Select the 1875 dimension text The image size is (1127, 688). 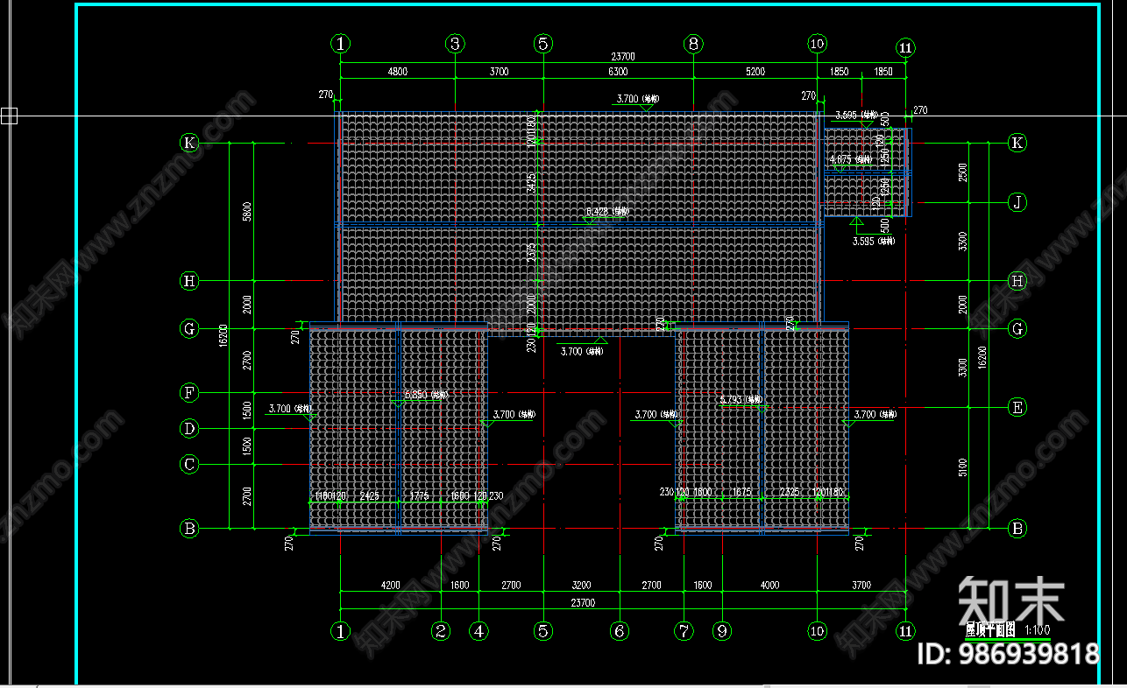point(741,493)
